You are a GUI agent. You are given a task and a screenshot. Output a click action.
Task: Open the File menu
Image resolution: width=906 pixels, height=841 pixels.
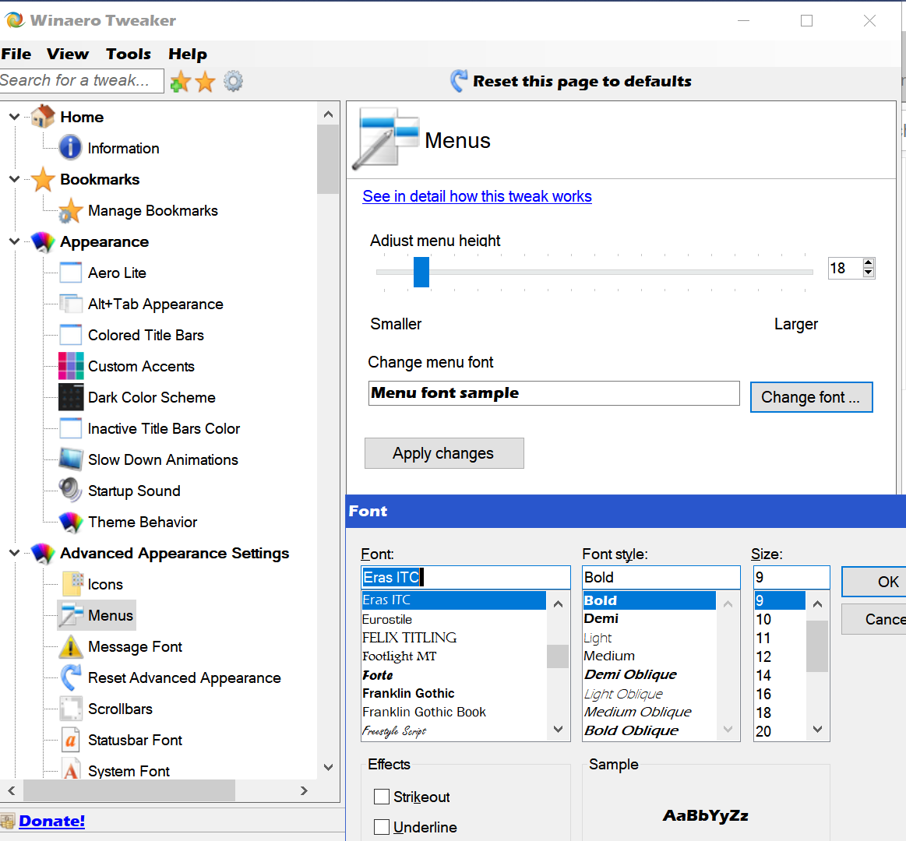tap(16, 54)
